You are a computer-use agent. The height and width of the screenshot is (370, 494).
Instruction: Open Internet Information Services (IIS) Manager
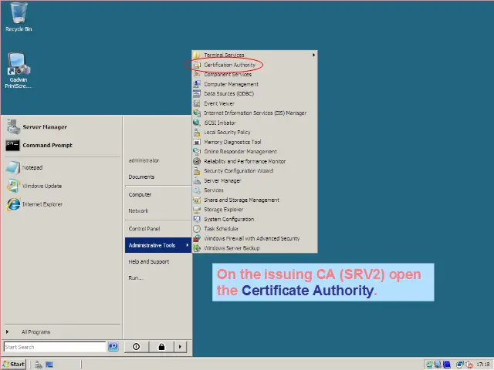pyautogui.click(x=255, y=113)
